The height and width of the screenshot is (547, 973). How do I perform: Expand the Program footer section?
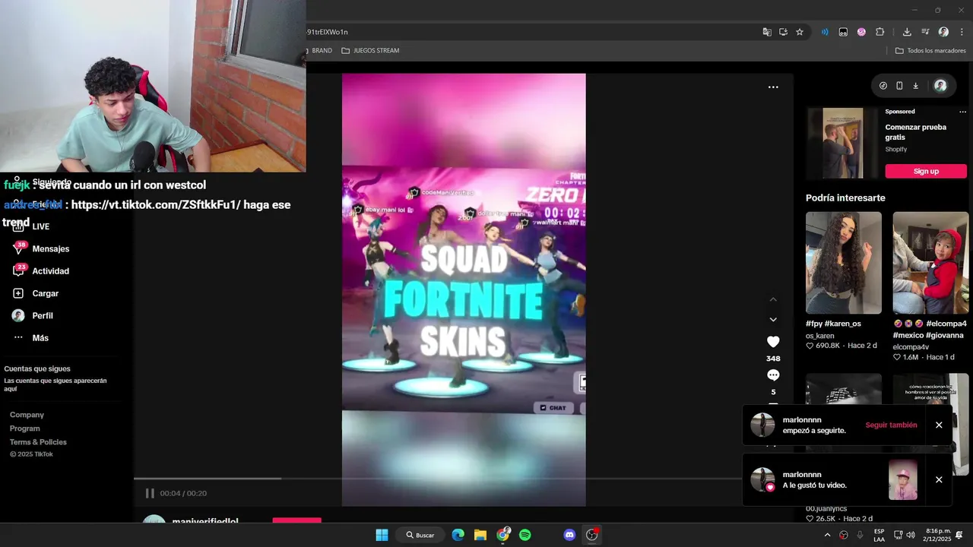tap(25, 428)
